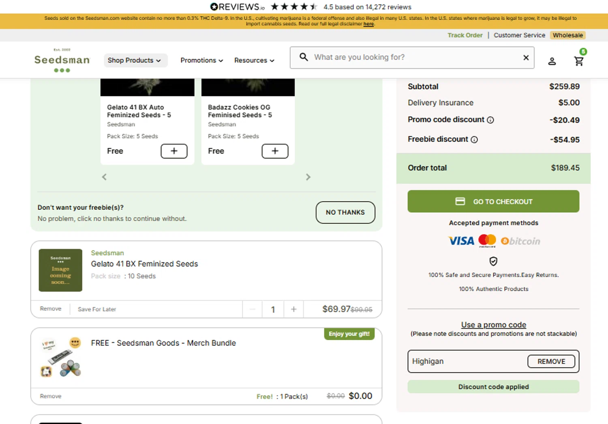Open the legal disclaimer 'here' link
Viewport: 608px width, 424px height.
click(x=368, y=24)
